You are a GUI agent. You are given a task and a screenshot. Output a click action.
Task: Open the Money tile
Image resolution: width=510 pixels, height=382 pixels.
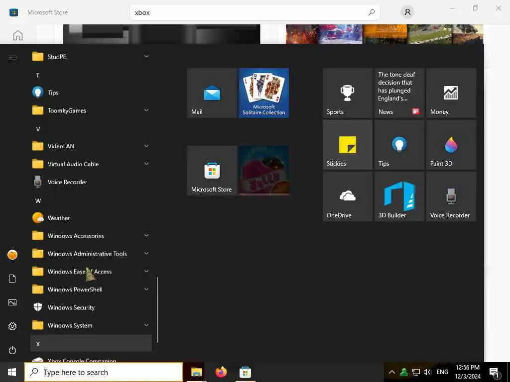coord(451,93)
